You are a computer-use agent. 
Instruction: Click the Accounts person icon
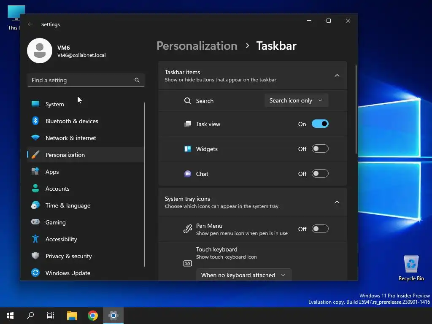[x=35, y=188]
